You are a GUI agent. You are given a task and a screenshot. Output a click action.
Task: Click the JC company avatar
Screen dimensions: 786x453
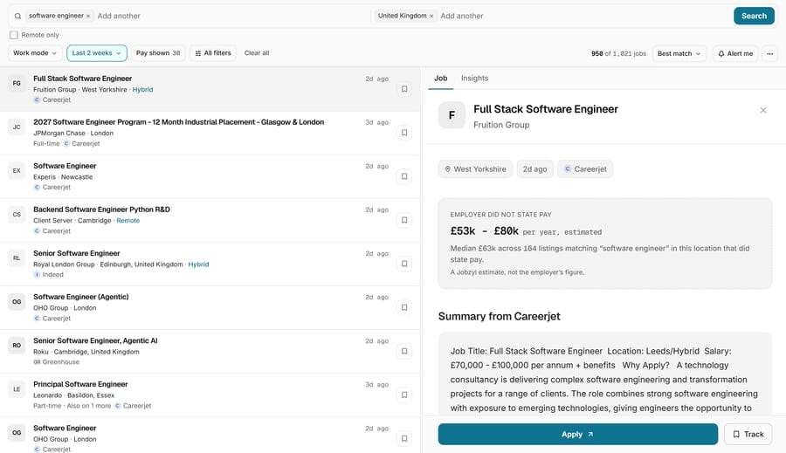[17, 127]
